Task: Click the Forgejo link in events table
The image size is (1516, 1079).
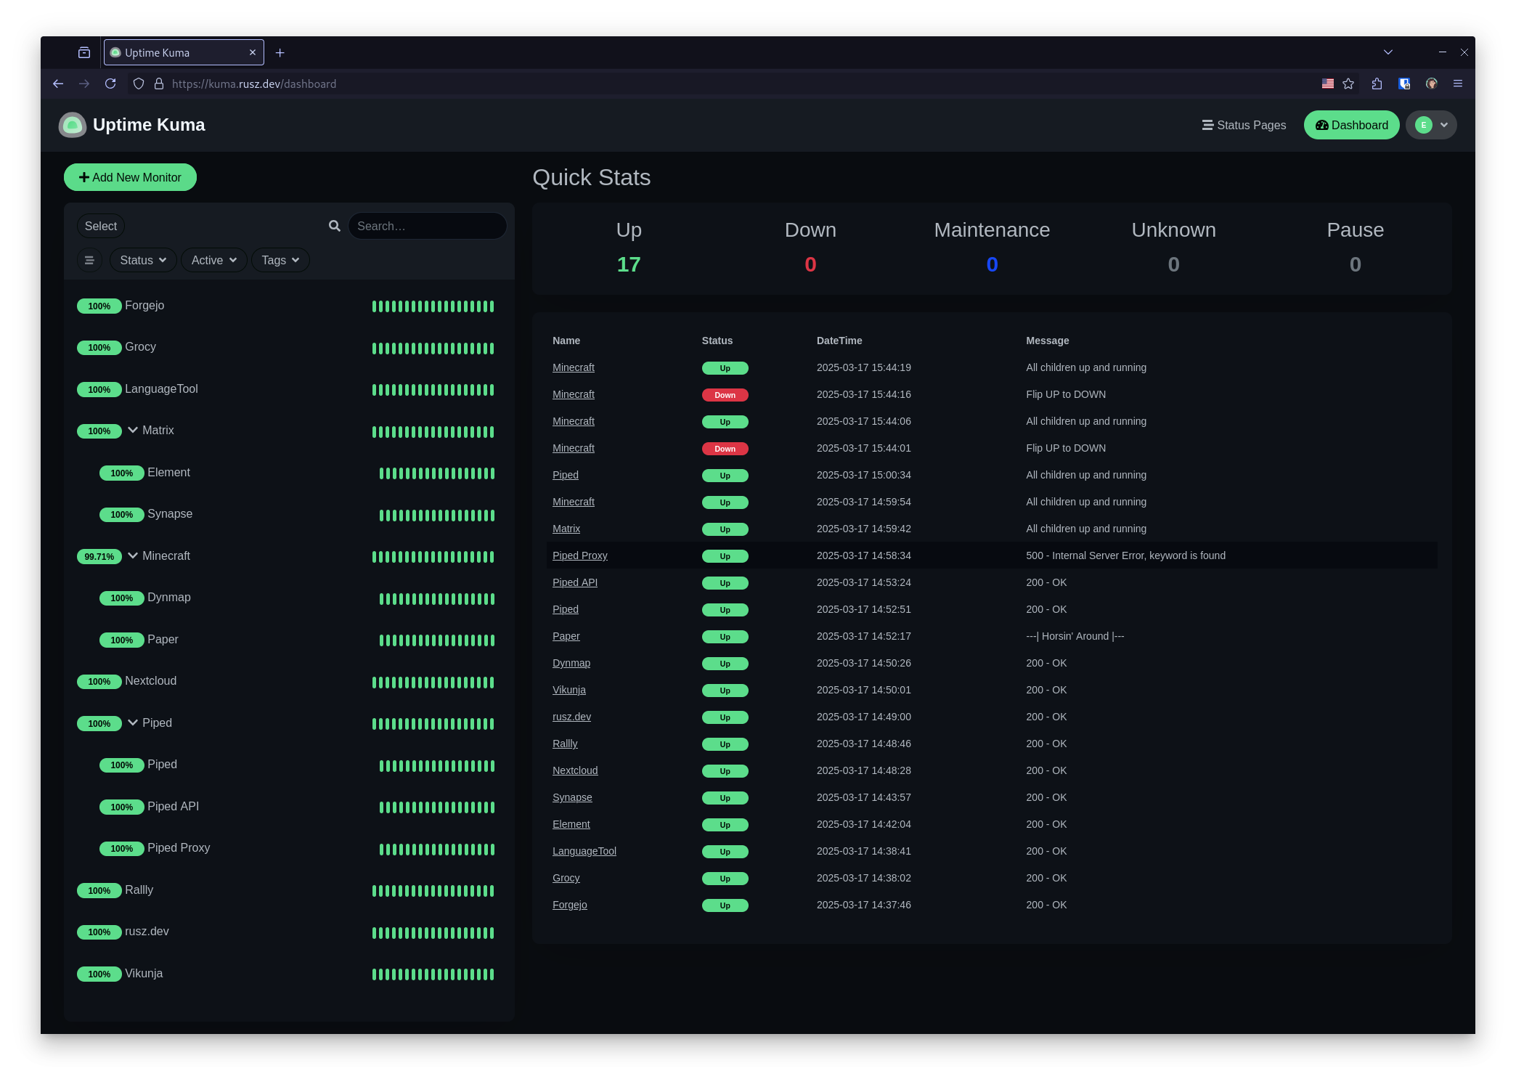Action: (x=569, y=905)
